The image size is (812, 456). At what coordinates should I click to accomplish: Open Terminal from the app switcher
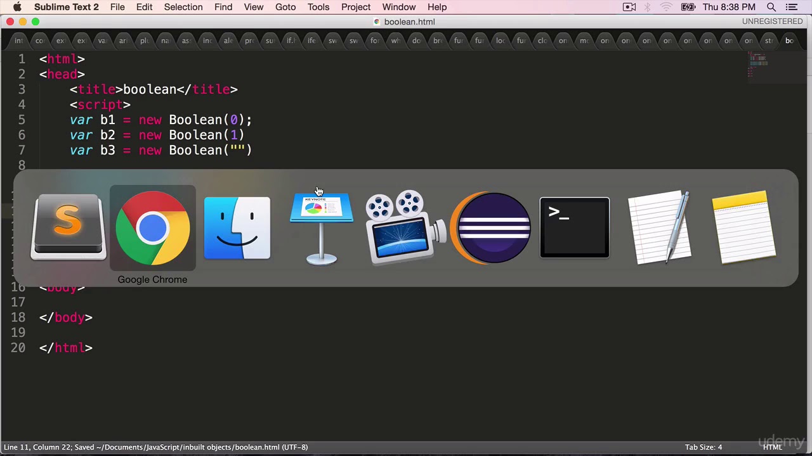(574, 228)
